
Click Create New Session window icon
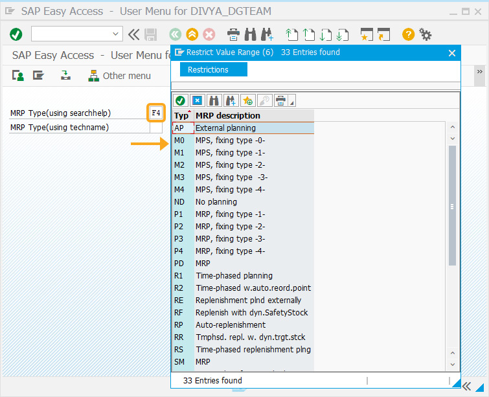click(367, 34)
